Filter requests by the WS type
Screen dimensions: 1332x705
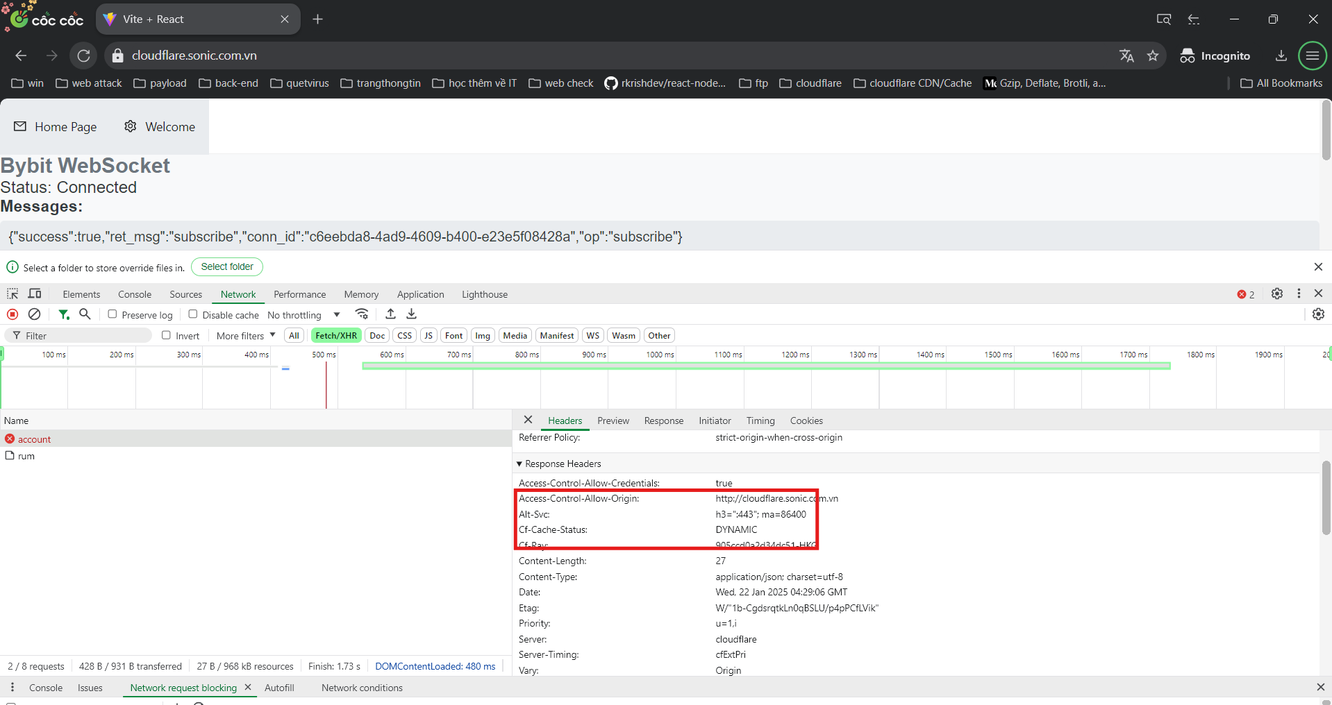coord(592,336)
